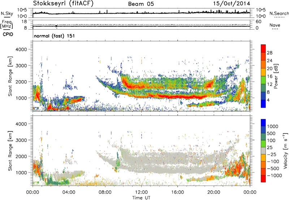Viewport: 289px width, 200px height.
Task: Click the "-25" velocity colorbar label
Action: coord(272,154)
